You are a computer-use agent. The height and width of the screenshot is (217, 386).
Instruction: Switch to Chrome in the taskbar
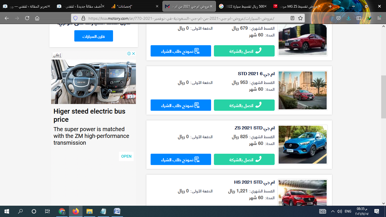pos(62,211)
